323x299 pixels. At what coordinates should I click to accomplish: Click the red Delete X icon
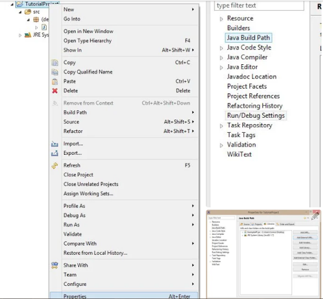coord(55,91)
